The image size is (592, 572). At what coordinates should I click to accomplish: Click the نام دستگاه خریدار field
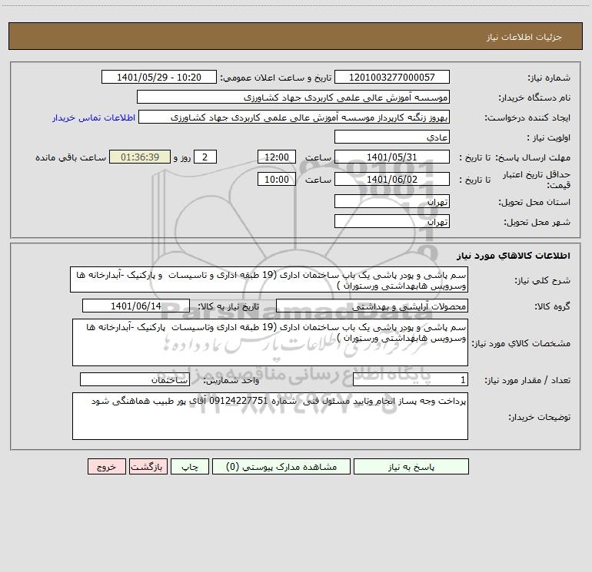(293, 97)
